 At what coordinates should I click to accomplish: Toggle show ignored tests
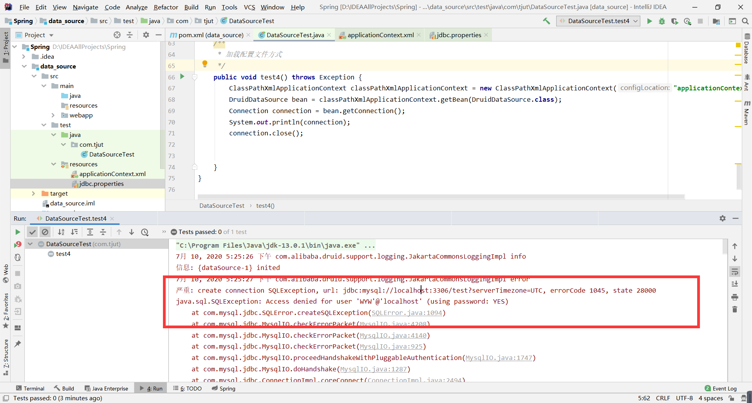click(x=45, y=232)
